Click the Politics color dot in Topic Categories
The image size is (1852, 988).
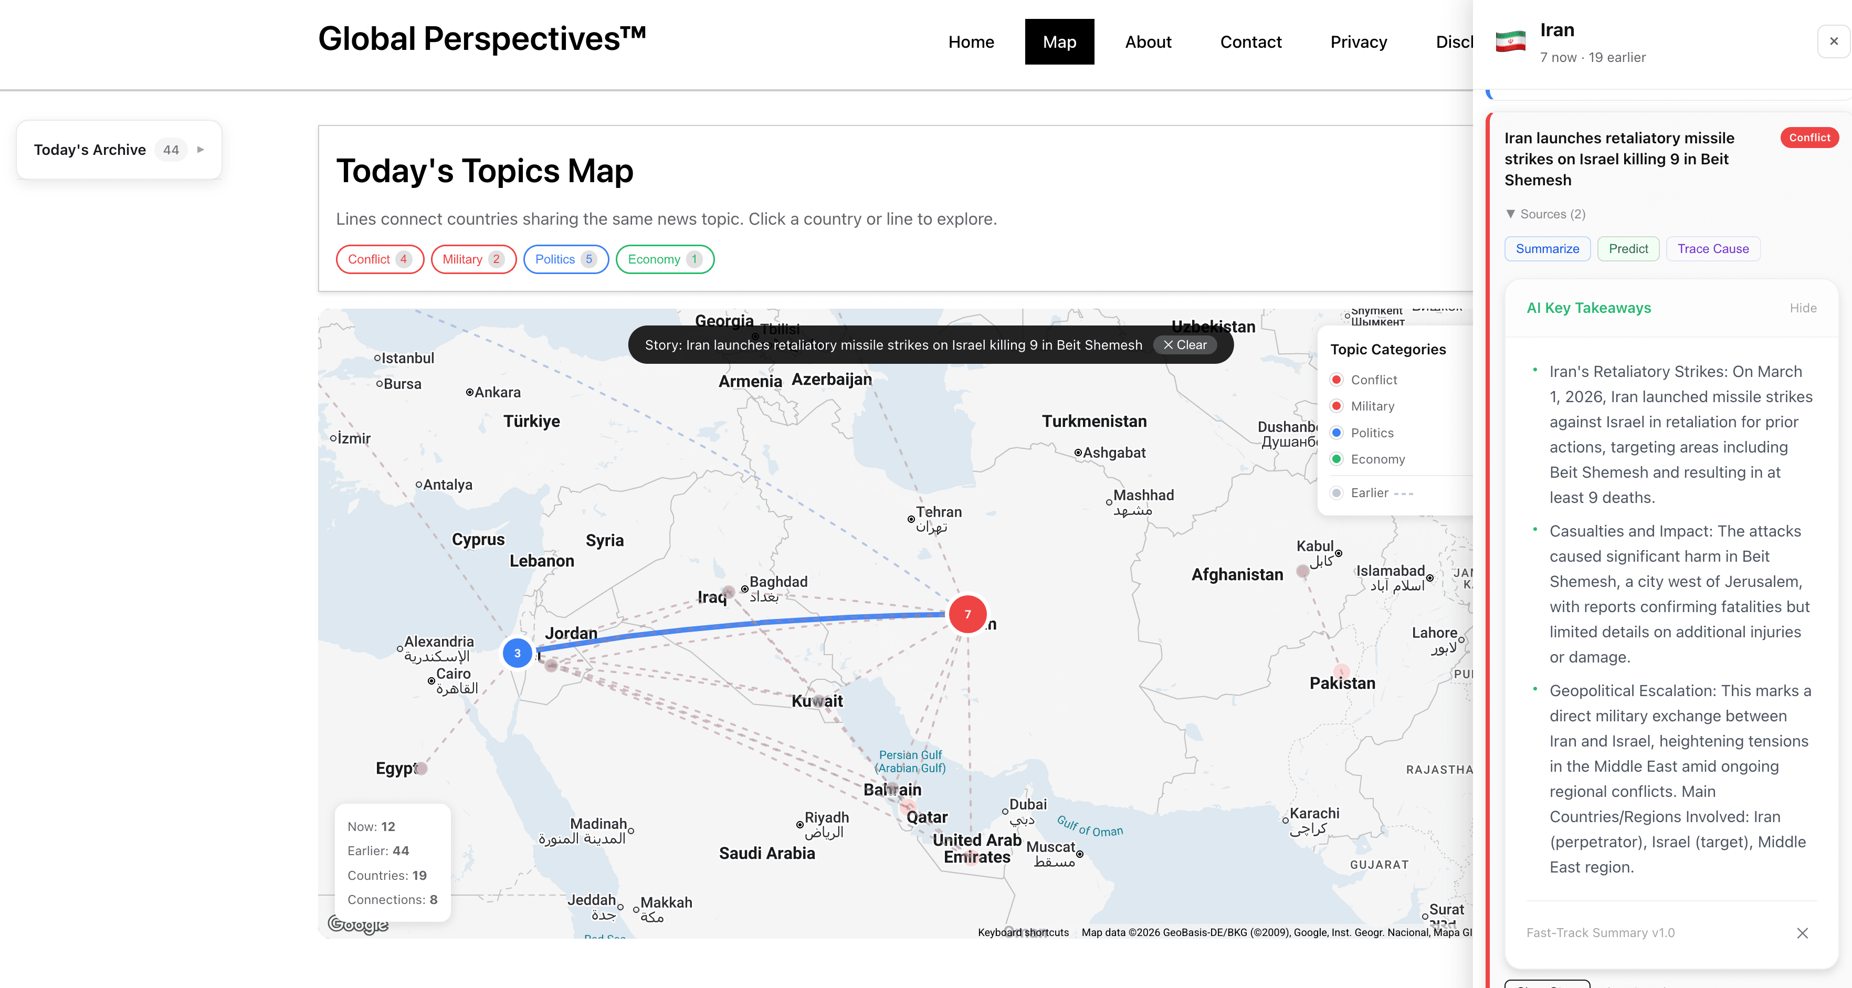(1337, 433)
